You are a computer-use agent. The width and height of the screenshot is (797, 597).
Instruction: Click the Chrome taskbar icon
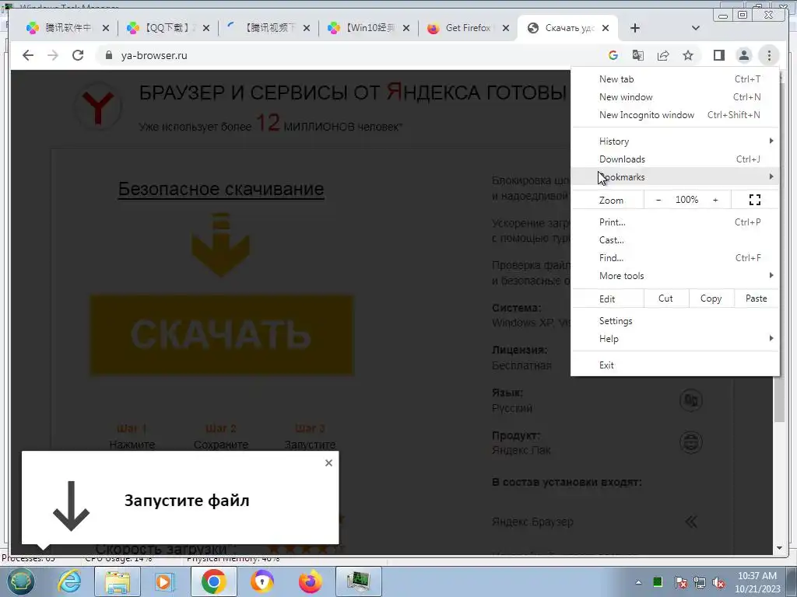coord(213,581)
